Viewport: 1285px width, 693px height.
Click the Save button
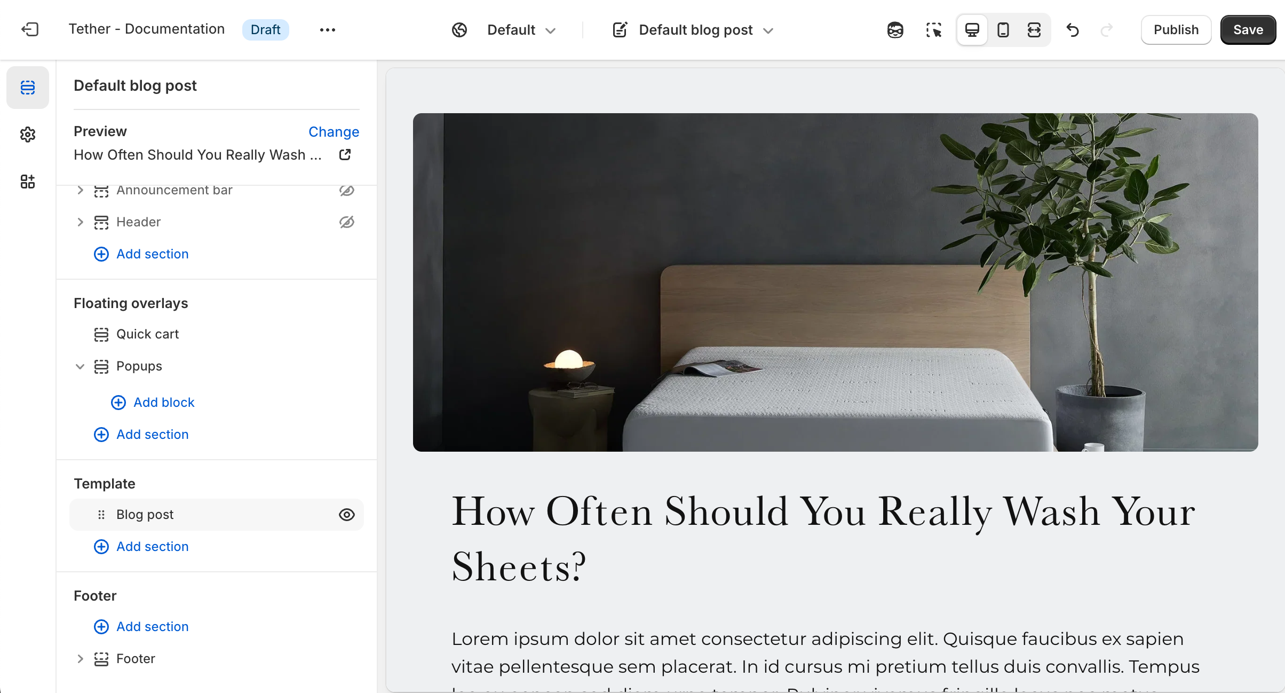coord(1248,30)
